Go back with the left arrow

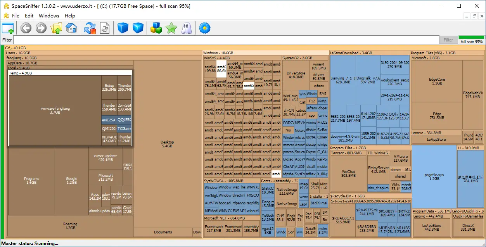[26, 28]
